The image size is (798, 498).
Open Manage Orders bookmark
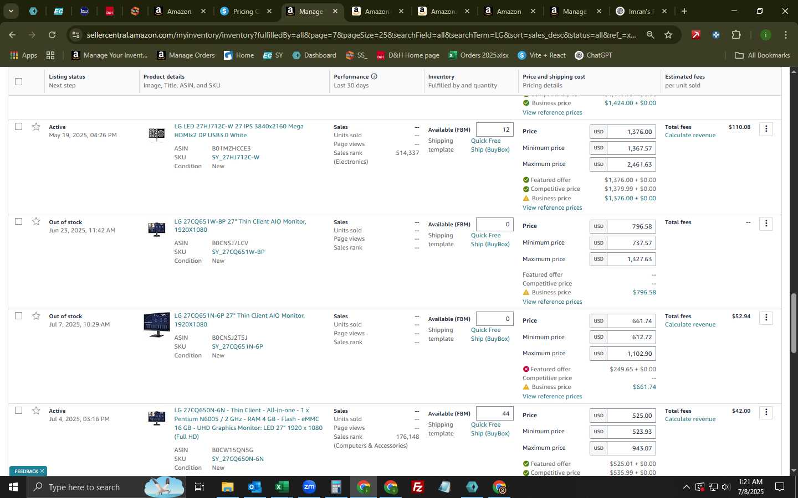click(186, 55)
